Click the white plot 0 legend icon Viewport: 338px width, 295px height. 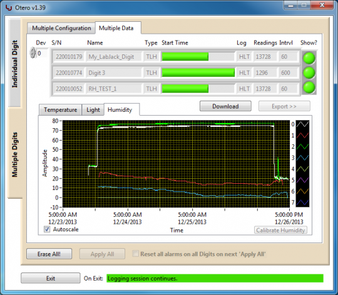click(x=303, y=124)
